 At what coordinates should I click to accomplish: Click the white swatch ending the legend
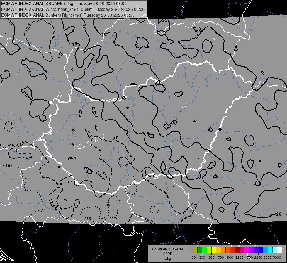279,250
